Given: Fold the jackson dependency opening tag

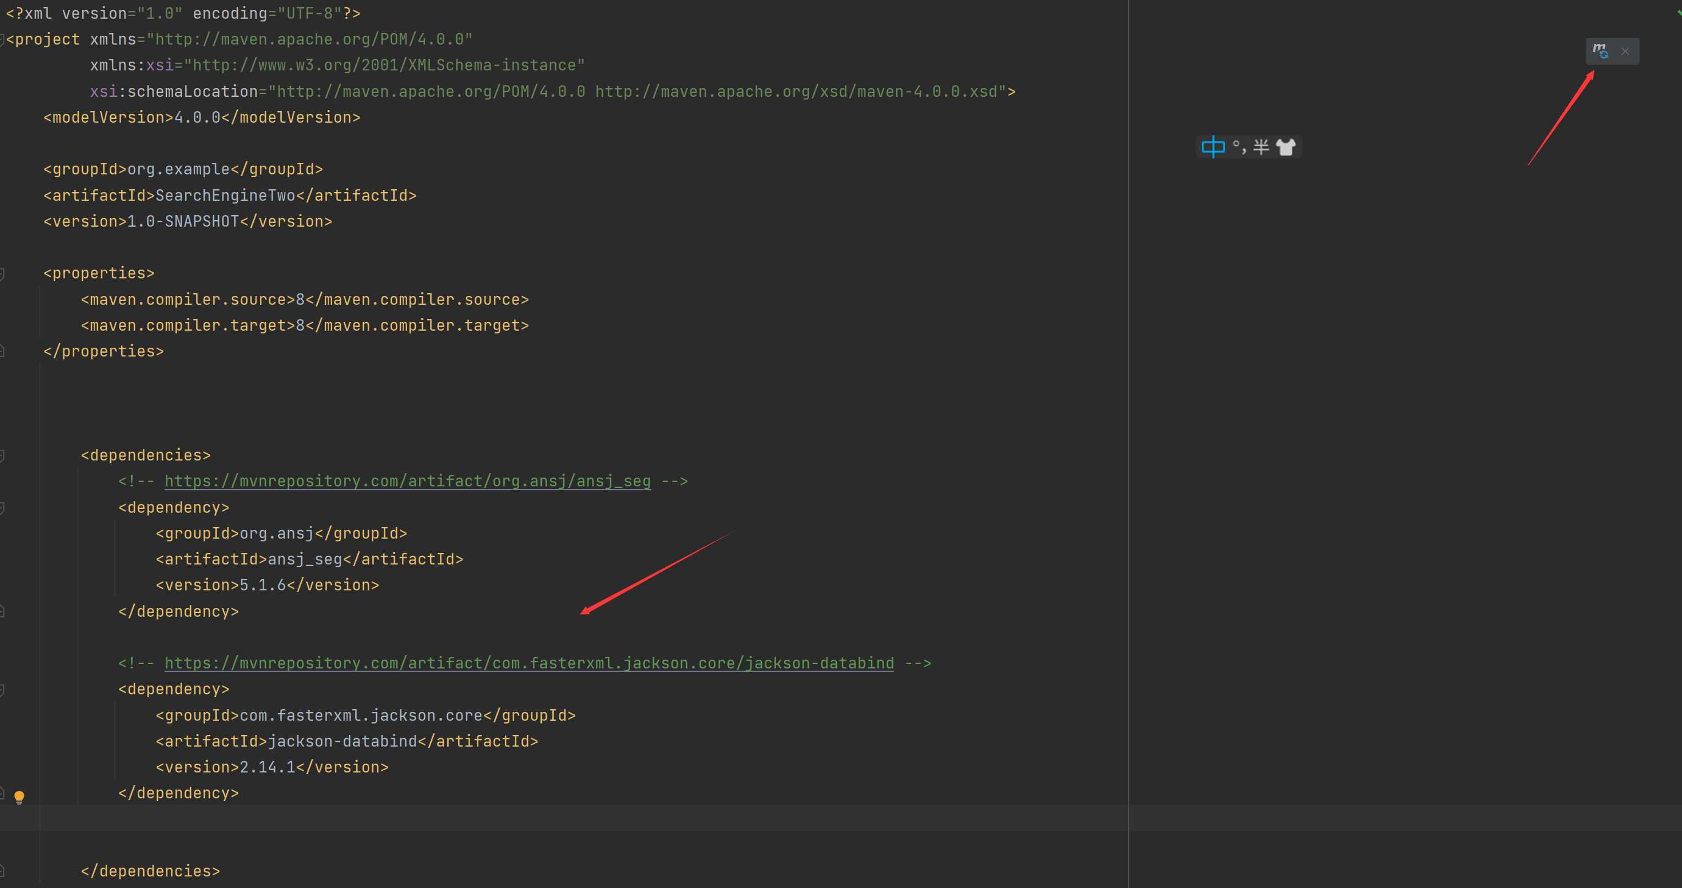Looking at the screenshot, I should point(3,690).
